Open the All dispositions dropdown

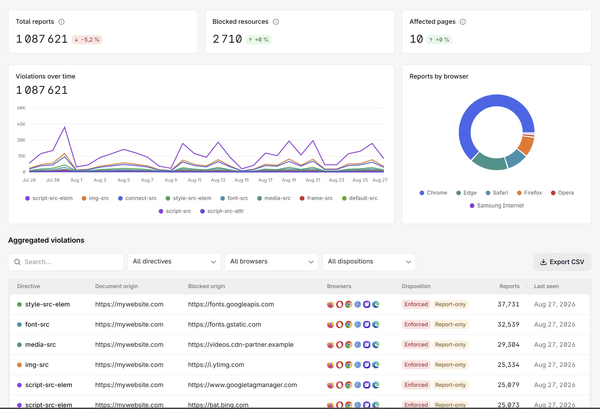(x=369, y=262)
